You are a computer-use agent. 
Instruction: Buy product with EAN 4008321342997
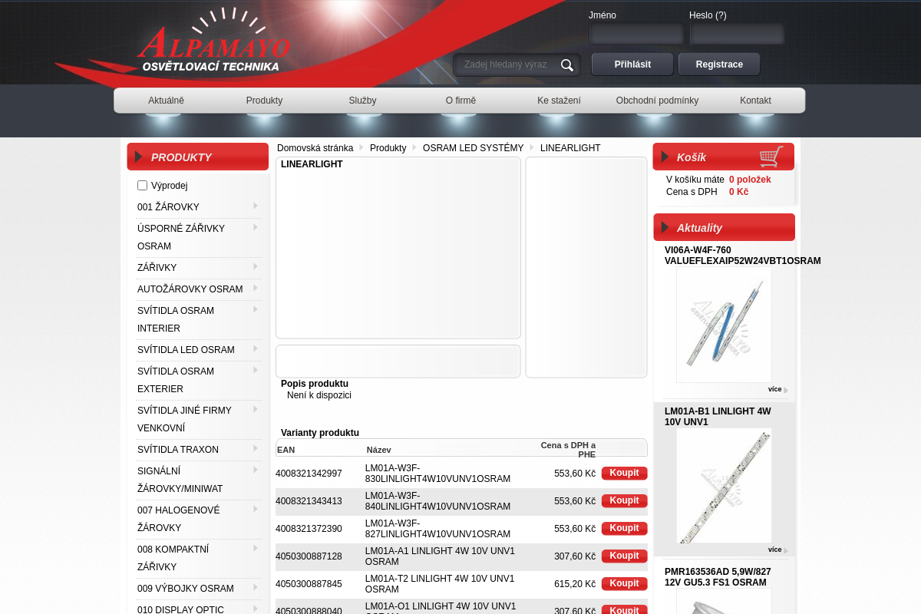624,474
